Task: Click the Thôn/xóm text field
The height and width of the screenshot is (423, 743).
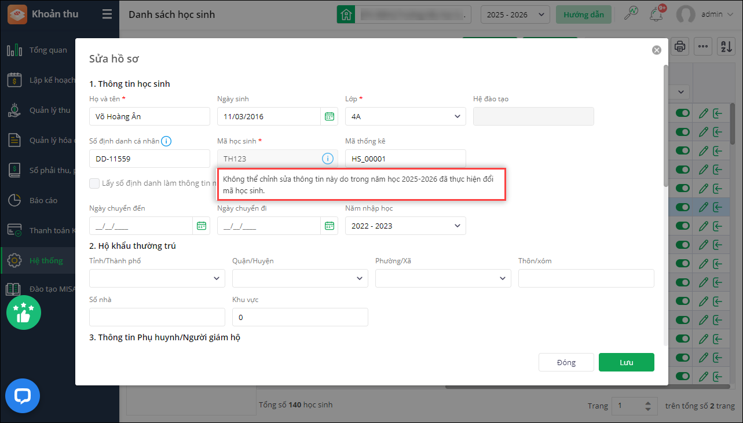Action: (x=586, y=278)
